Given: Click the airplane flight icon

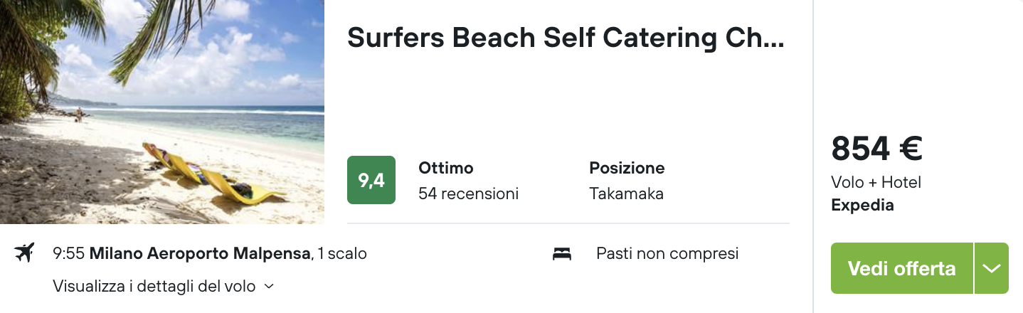Looking at the screenshot, I should pos(25,253).
